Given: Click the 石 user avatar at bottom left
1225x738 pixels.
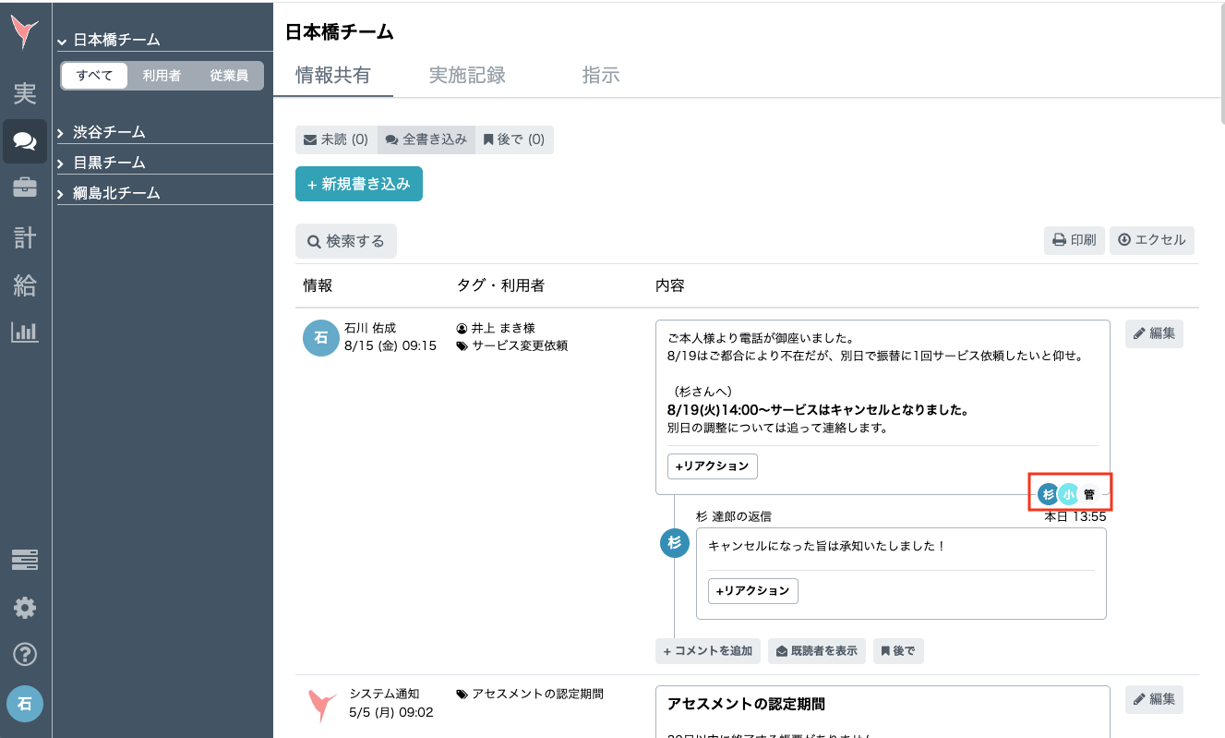Looking at the screenshot, I should [x=25, y=704].
